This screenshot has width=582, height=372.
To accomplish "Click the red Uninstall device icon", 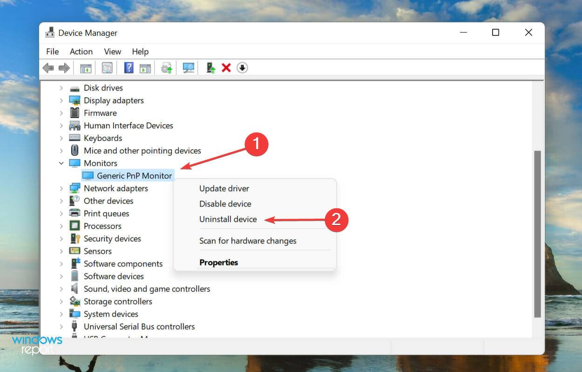I will (x=226, y=67).
